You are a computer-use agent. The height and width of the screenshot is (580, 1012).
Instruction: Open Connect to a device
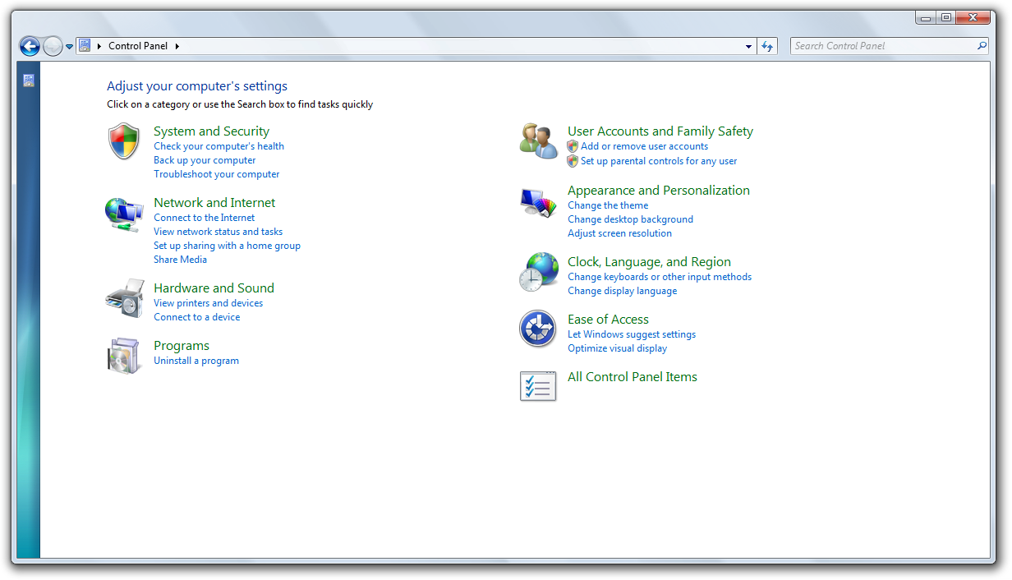click(196, 317)
